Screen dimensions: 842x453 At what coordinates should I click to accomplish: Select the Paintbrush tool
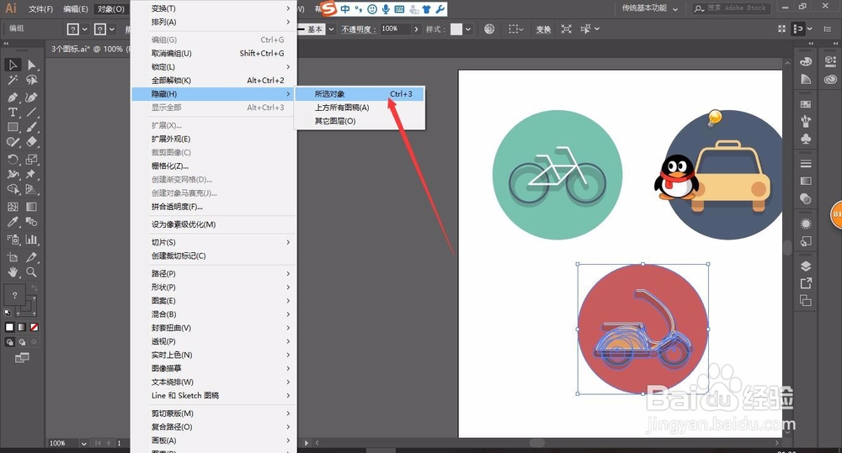click(32, 127)
